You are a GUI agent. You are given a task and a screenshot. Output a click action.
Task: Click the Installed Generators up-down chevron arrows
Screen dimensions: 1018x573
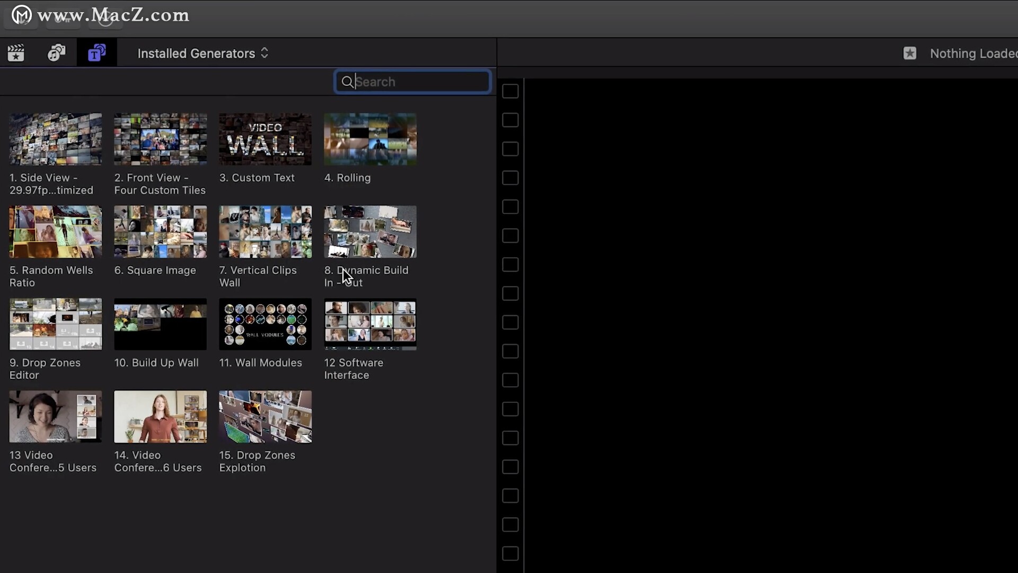[265, 53]
